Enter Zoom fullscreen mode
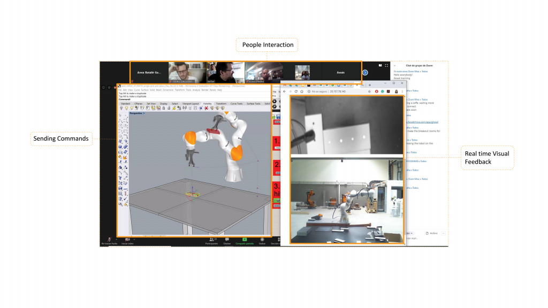Screen dimensions: 548x308 pyautogui.click(x=386, y=65)
